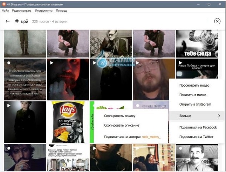This screenshot has width=226, height=172.
Task: Play video of boy in dark jacket
Action: 25,122
